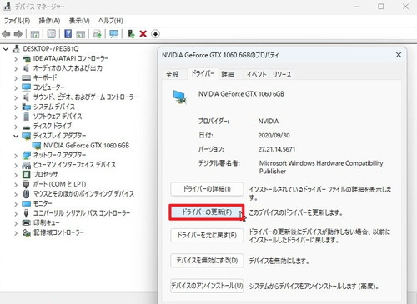This screenshot has width=417, height=304.
Task: Open the リソース tab
Action: (282, 74)
